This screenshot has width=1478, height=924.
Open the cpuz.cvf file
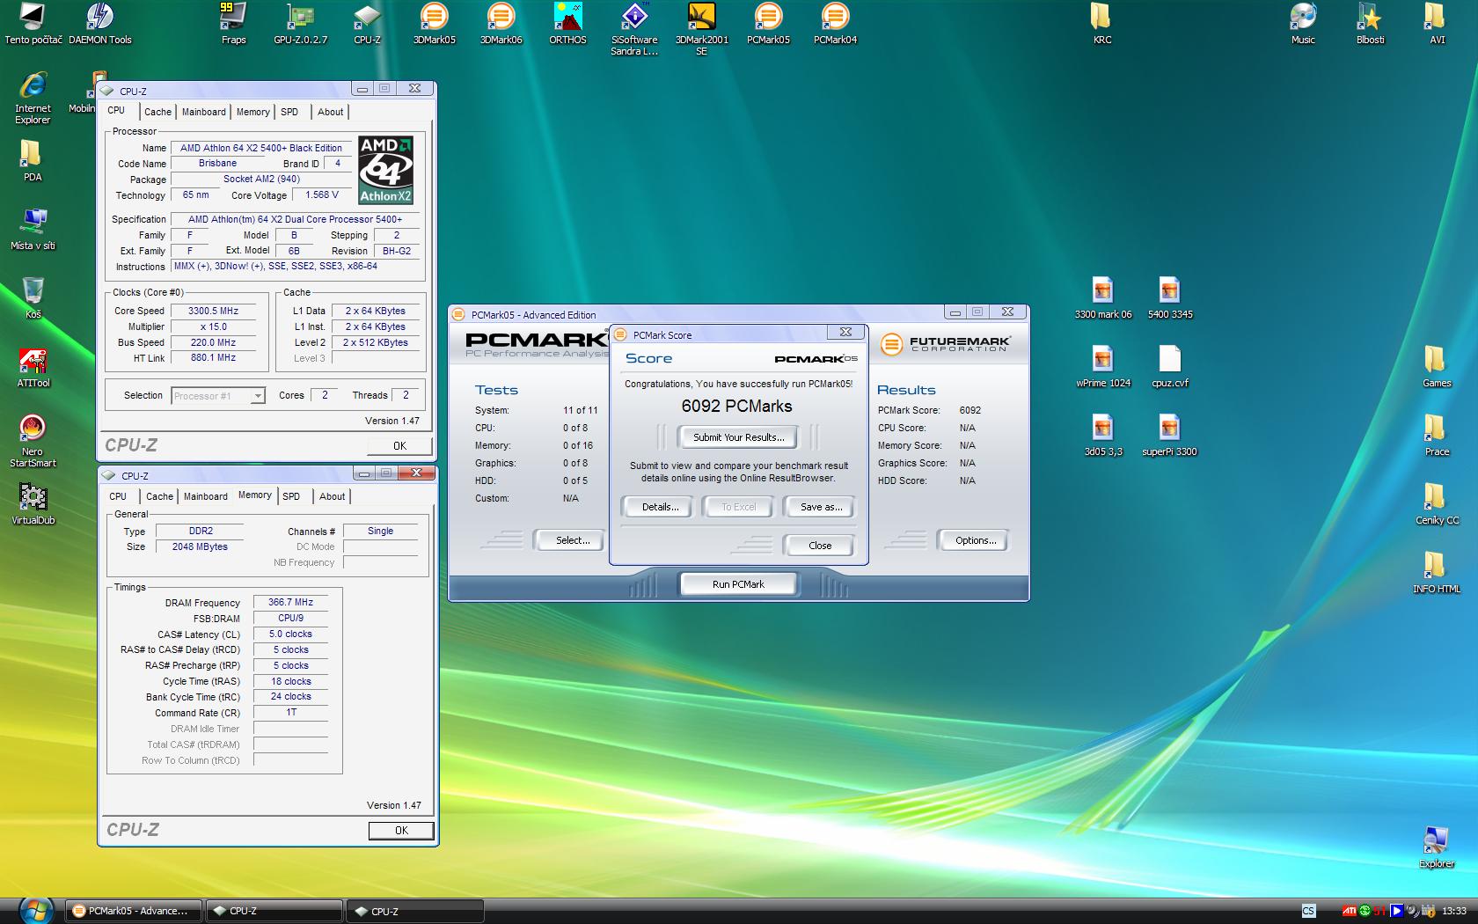pyautogui.click(x=1169, y=367)
